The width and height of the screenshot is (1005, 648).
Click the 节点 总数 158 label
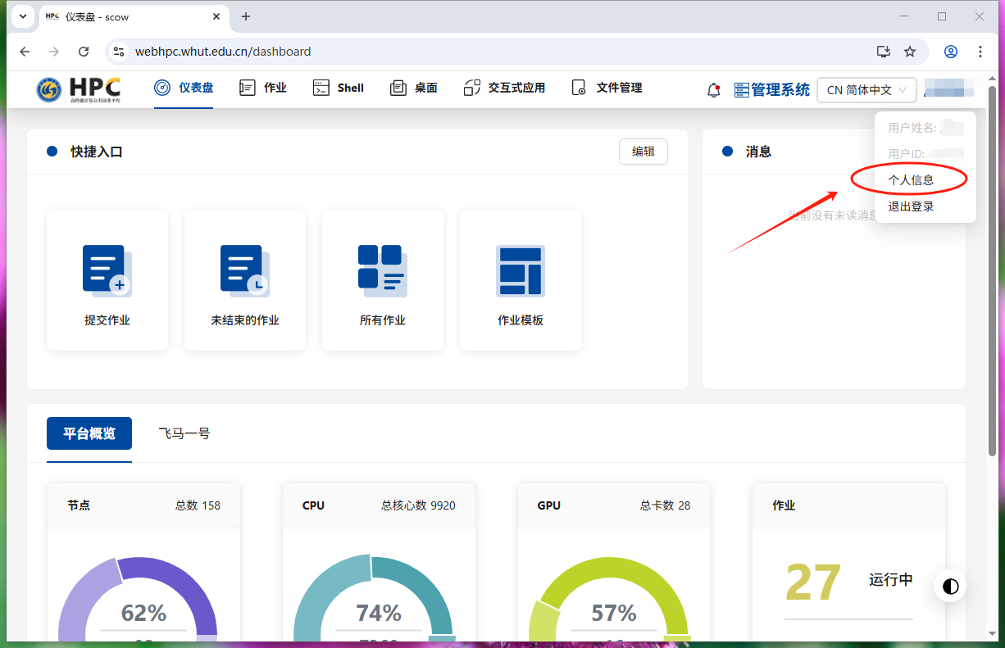pyautogui.click(x=143, y=505)
